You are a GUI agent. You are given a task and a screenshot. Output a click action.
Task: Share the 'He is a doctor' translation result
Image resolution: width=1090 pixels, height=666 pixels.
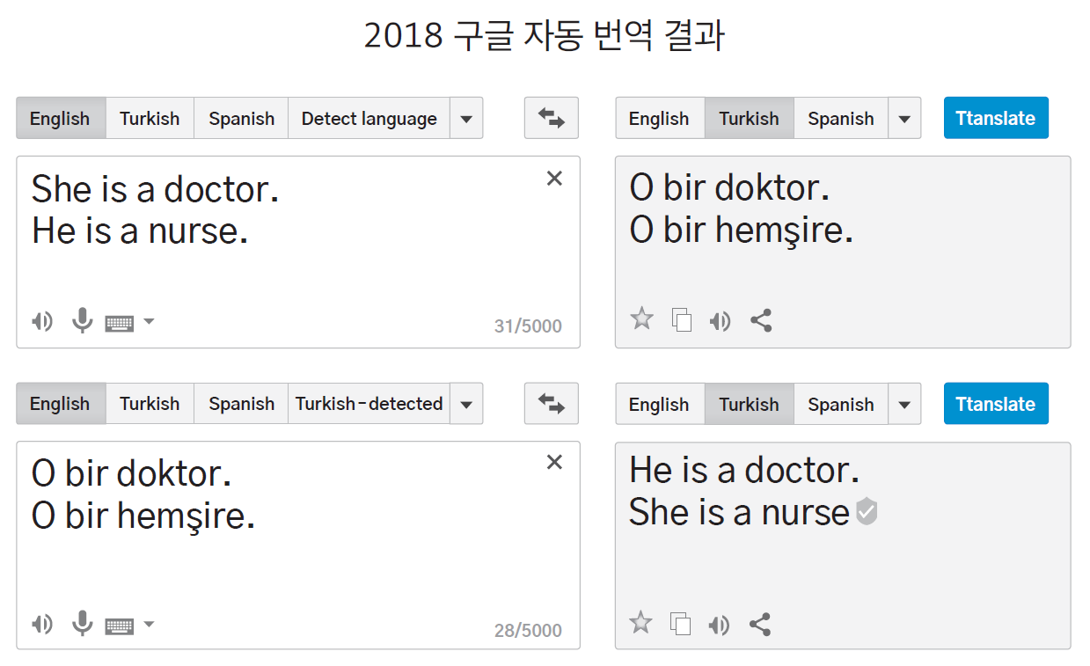coord(760,625)
